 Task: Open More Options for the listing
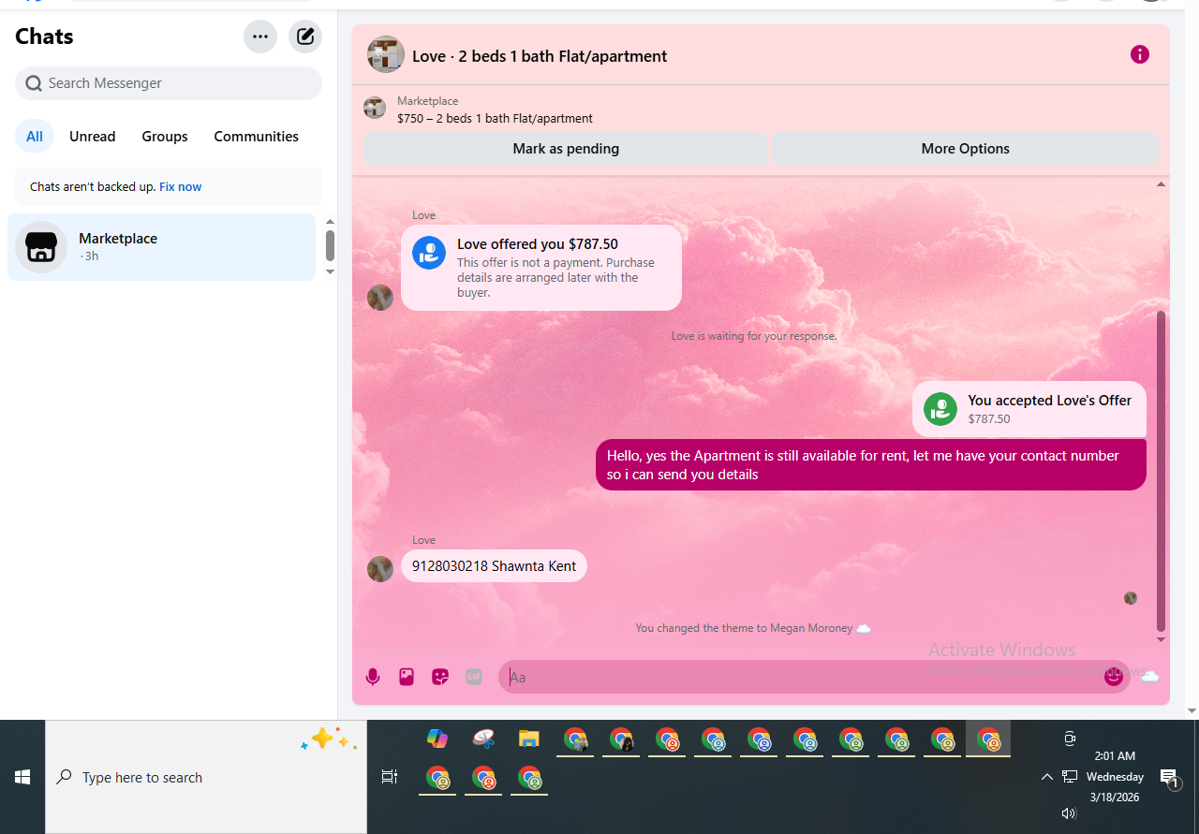click(965, 149)
